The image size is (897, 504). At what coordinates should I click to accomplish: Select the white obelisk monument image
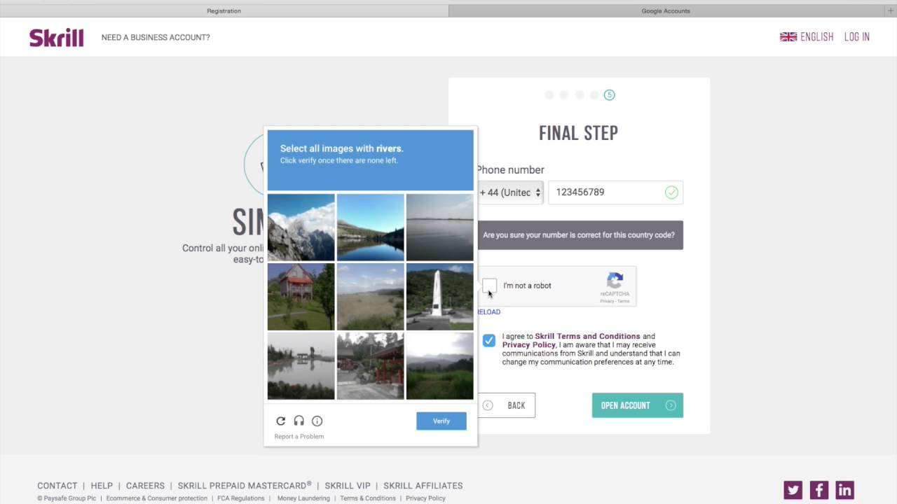pos(440,297)
